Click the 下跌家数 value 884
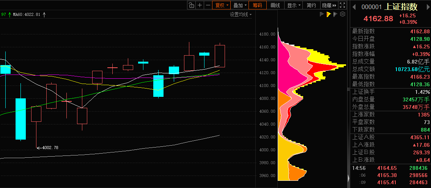Viewport: 431px width, 188px height. pyautogui.click(x=425, y=130)
